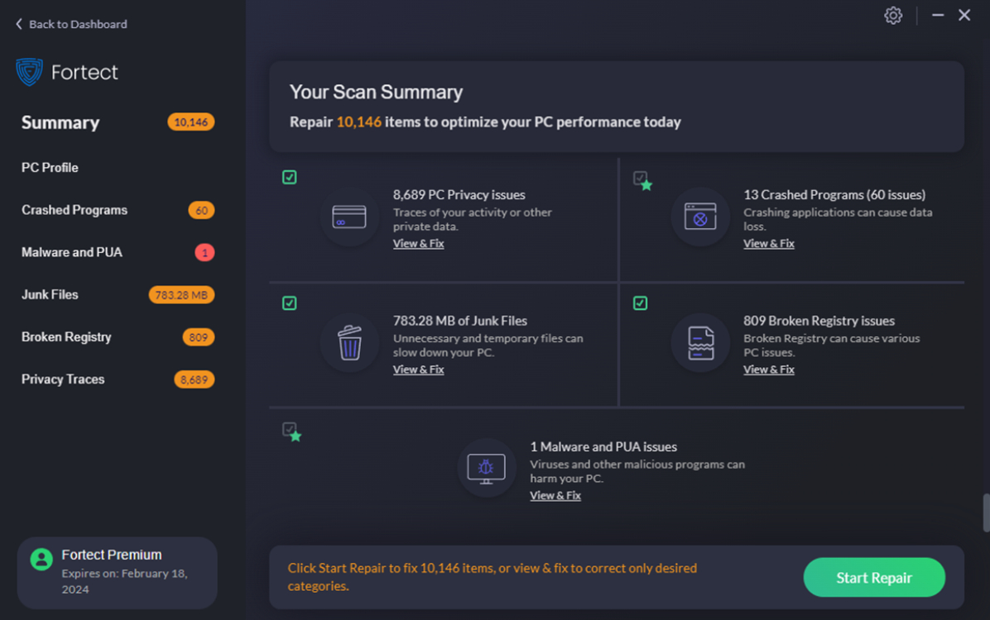This screenshot has height=620, width=990.
Task: Click the 10,146 badge next to Summary
Action: click(x=191, y=122)
